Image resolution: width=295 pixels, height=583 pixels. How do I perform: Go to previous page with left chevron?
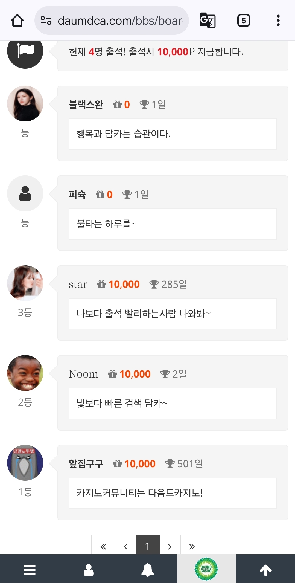125,546
